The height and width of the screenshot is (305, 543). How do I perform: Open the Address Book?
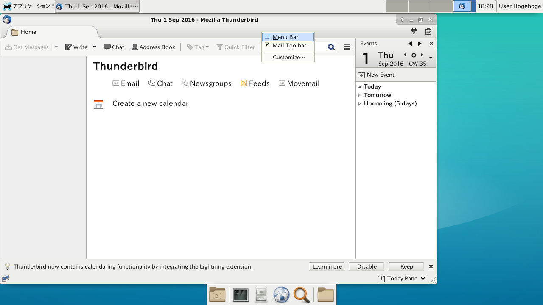pyautogui.click(x=154, y=47)
